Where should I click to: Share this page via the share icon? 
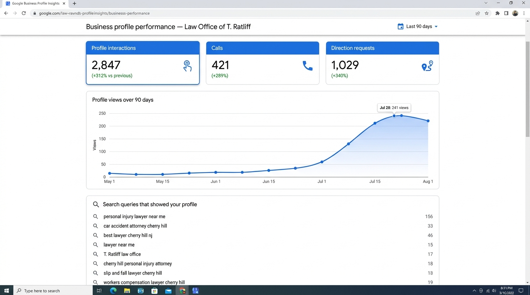pyautogui.click(x=478, y=13)
